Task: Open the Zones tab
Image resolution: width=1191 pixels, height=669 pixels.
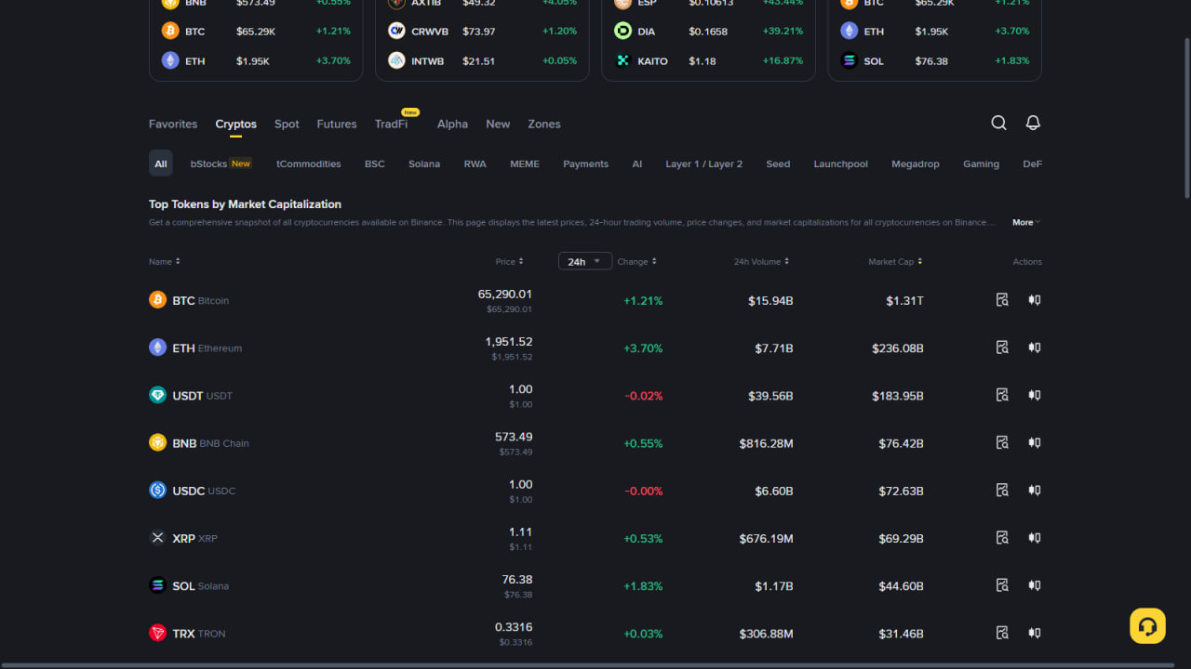Action: [544, 124]
